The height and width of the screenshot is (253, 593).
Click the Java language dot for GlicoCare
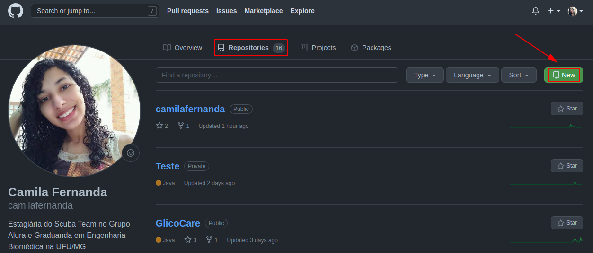[x=159, y=240]
